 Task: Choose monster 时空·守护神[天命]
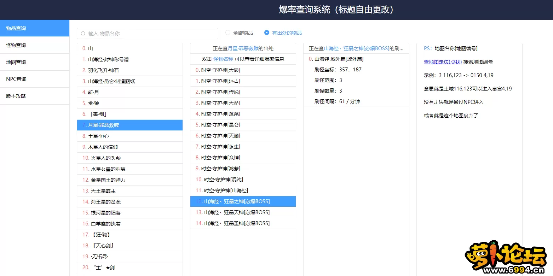tap(243, 103)
